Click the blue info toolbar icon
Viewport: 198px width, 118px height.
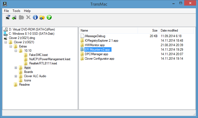click(x=35, y=17)
